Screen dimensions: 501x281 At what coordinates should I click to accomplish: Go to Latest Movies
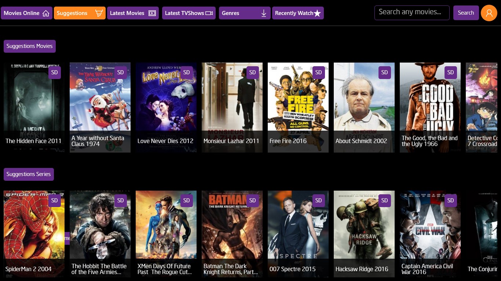pos(133,13)
